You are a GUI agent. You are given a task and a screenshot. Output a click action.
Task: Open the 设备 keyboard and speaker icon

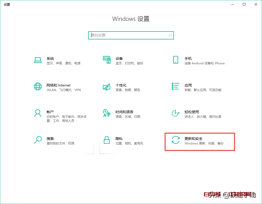tap(106, 60)
